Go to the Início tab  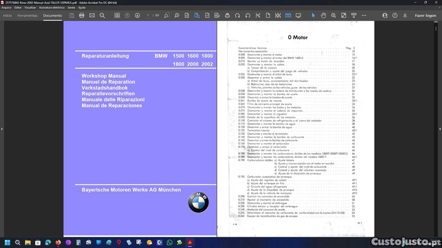8,15
